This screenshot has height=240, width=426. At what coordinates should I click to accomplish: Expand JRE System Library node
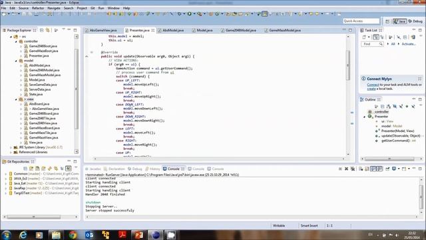point(11,147)
